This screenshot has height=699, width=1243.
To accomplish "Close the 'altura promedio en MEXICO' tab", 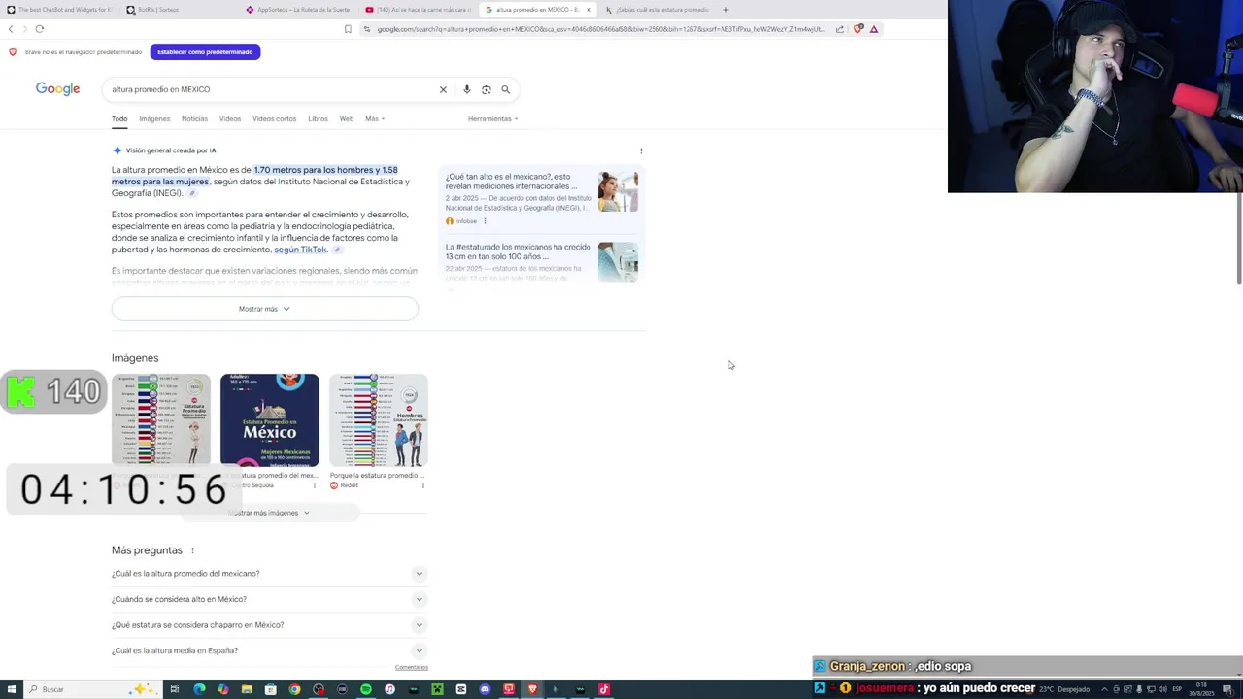I will [x=588, y=10].
